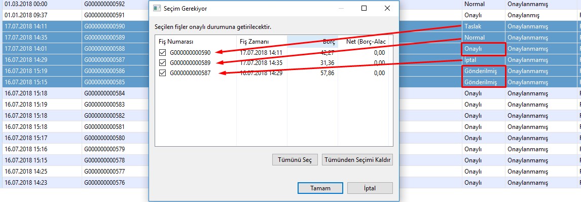Click the Taslak status cell
Image resolution: width=581 pixels, height=202 pixels.
pos(483,27)
